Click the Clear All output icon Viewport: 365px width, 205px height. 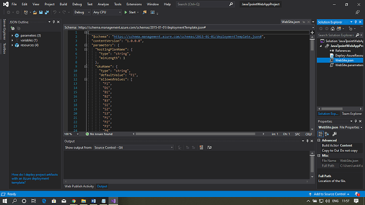click(201, 147)
